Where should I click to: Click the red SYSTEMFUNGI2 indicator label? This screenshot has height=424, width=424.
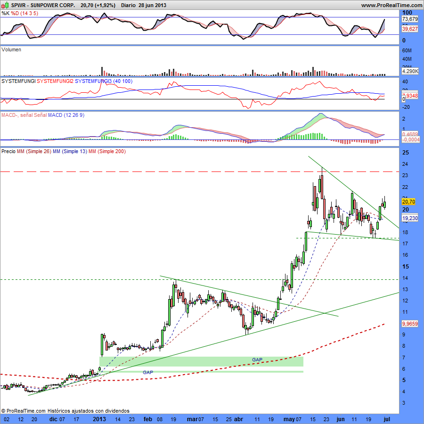point(55,81)
